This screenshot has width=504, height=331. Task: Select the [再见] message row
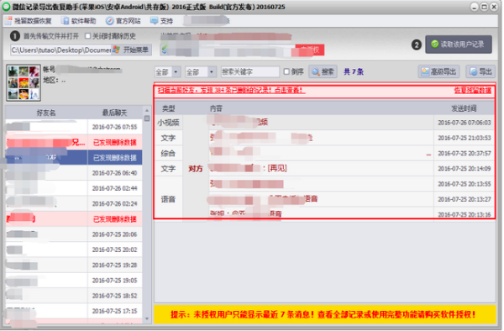point(324,168)
